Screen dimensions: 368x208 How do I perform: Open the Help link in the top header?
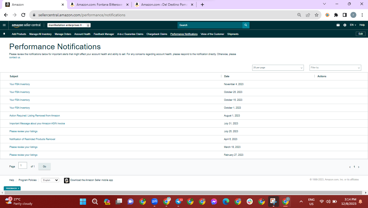pyautogui.click(x=362, y=25)
